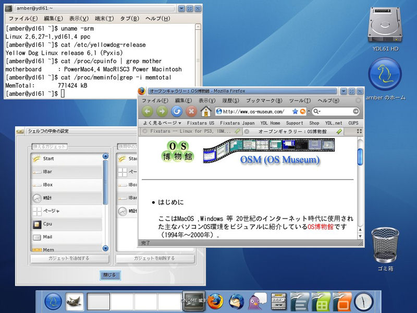Screen dimensions: 417x313
Task: Launch Pidgin messenger from the dock
Action: [x=257, y=302]
